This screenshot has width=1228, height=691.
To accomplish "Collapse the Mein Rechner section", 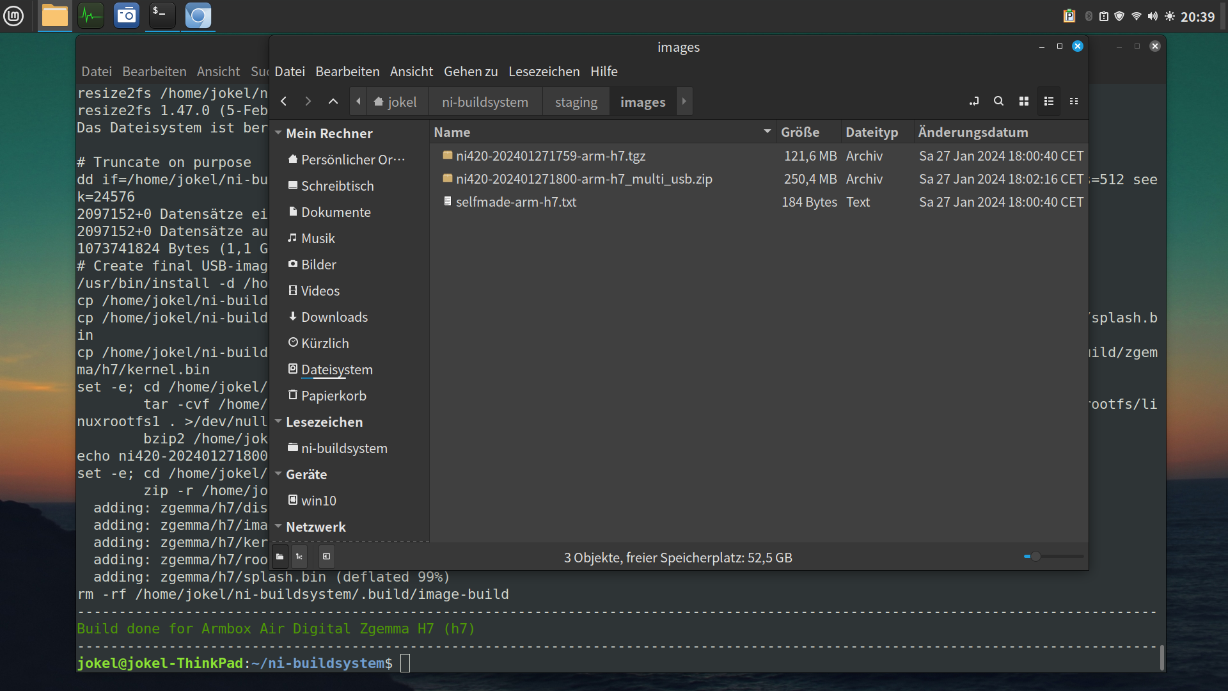I will click(x=279, y=133).
